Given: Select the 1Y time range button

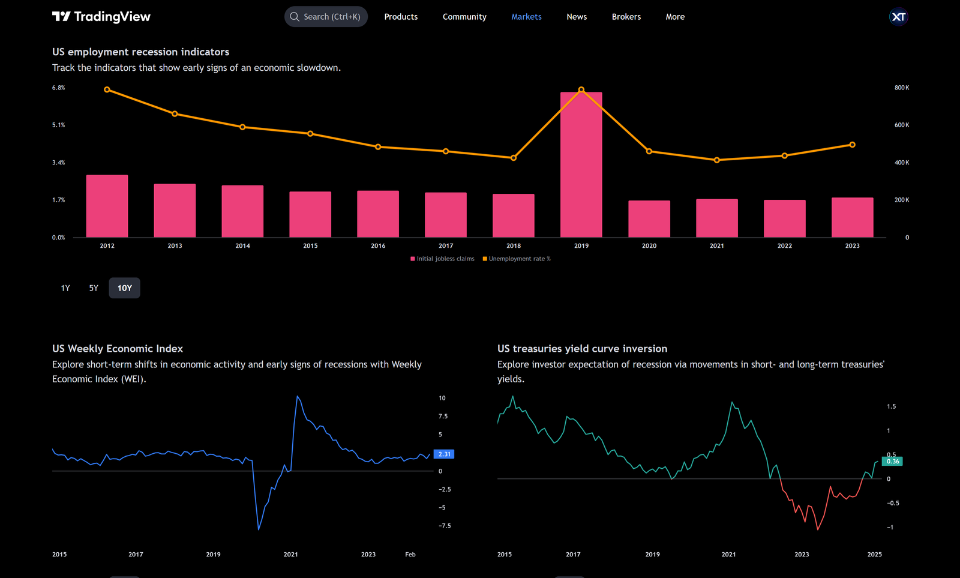Looking at the screenshot, I should point(65,287).
